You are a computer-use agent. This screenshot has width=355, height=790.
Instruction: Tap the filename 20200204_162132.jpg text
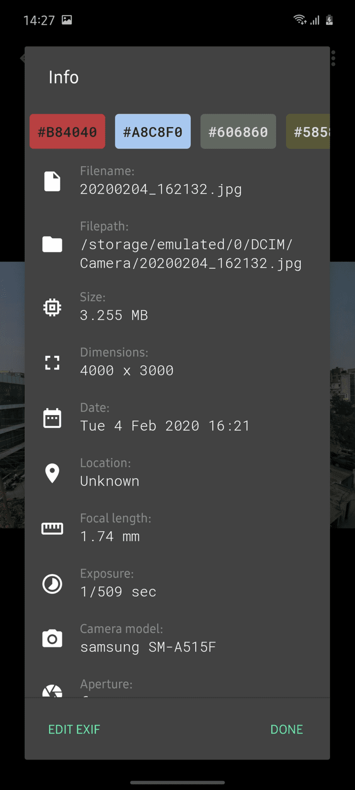(x=161, y=190)
